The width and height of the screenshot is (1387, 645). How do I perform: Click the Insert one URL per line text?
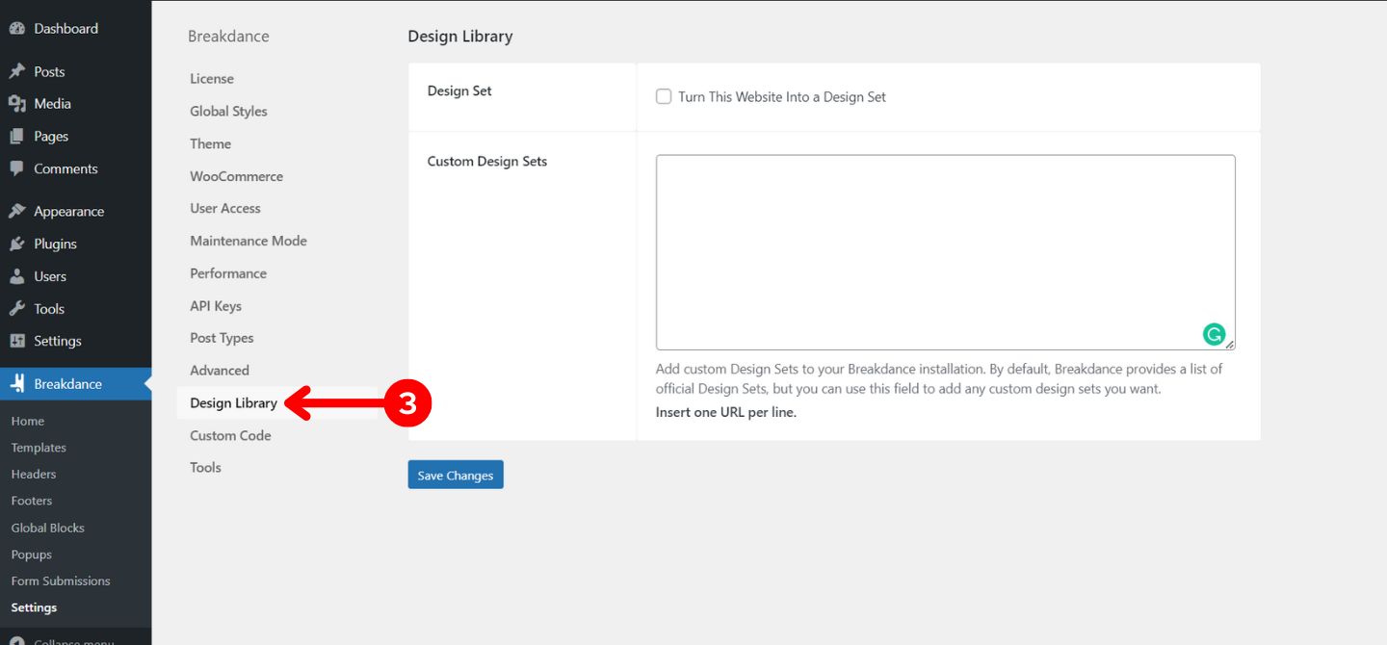tap(726, 412)
